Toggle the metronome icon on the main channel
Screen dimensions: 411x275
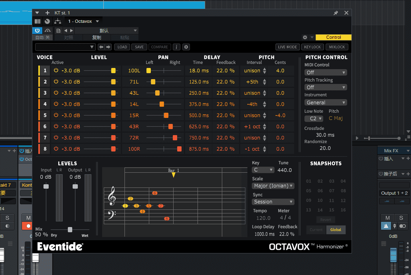386,226
